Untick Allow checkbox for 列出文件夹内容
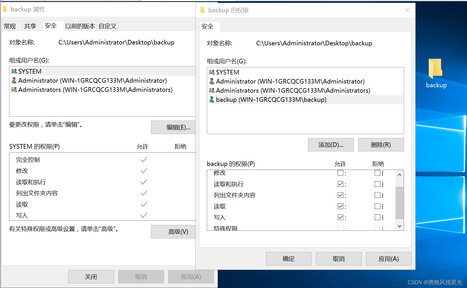This screenshot has height=288, width=467. pyautogui.click(x=340, y=195)
